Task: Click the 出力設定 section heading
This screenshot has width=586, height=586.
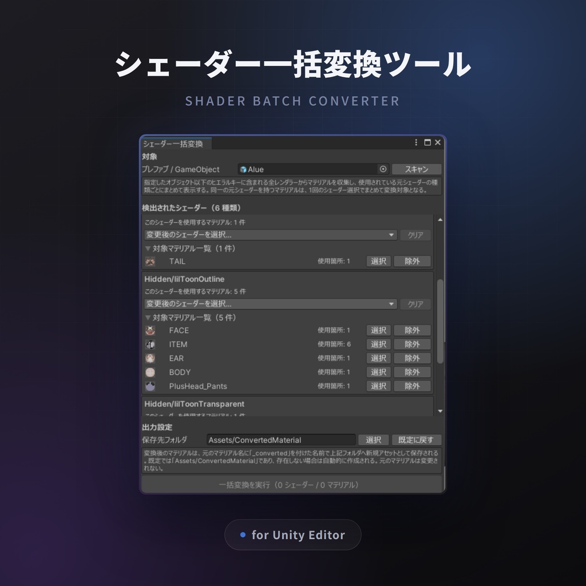Action: tap(157, 427)
